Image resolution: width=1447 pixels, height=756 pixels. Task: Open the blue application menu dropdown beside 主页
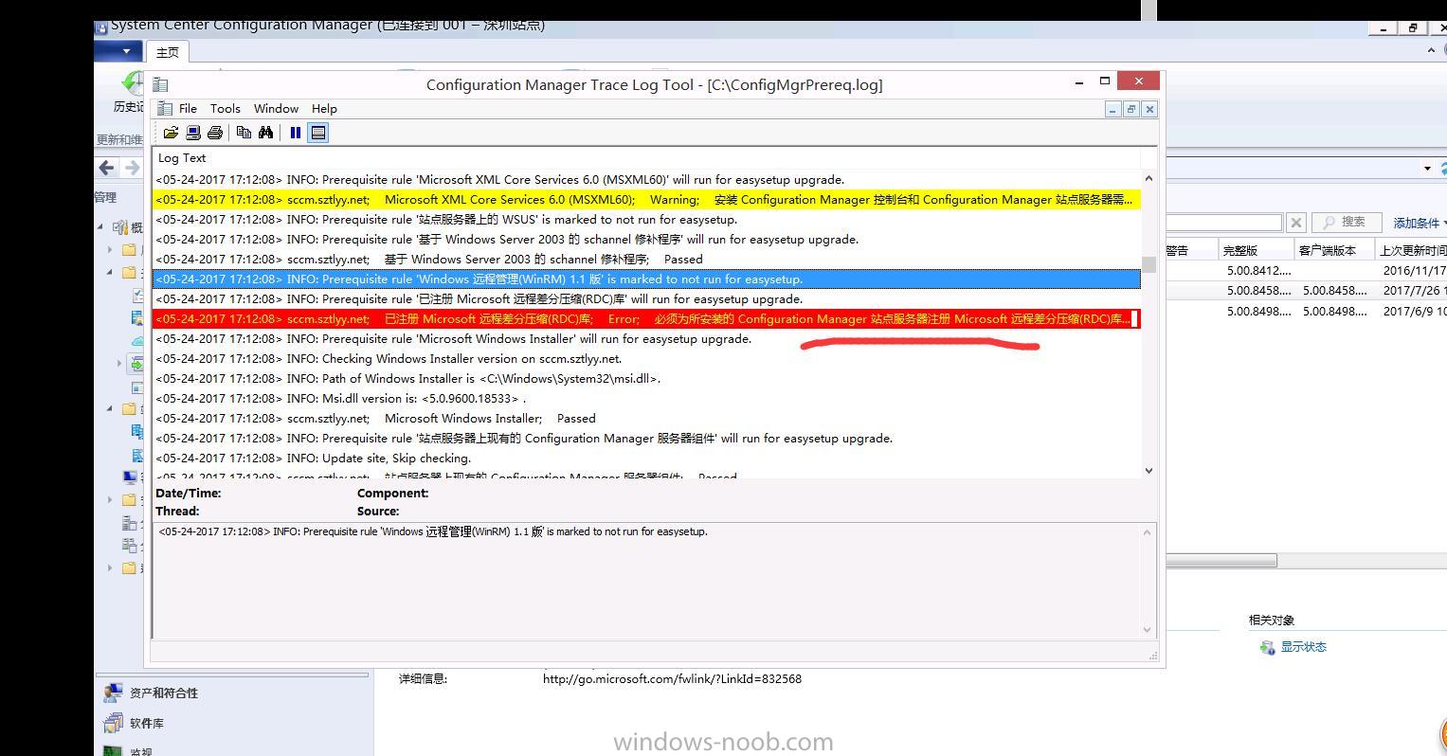pos(118,50)
